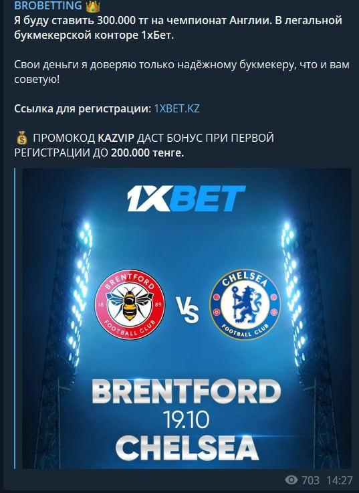Image resolution: width=359 pixels, height=493 pixels.
Task: Click the large CHELSEA title text
Action: (x=187, y=448)
